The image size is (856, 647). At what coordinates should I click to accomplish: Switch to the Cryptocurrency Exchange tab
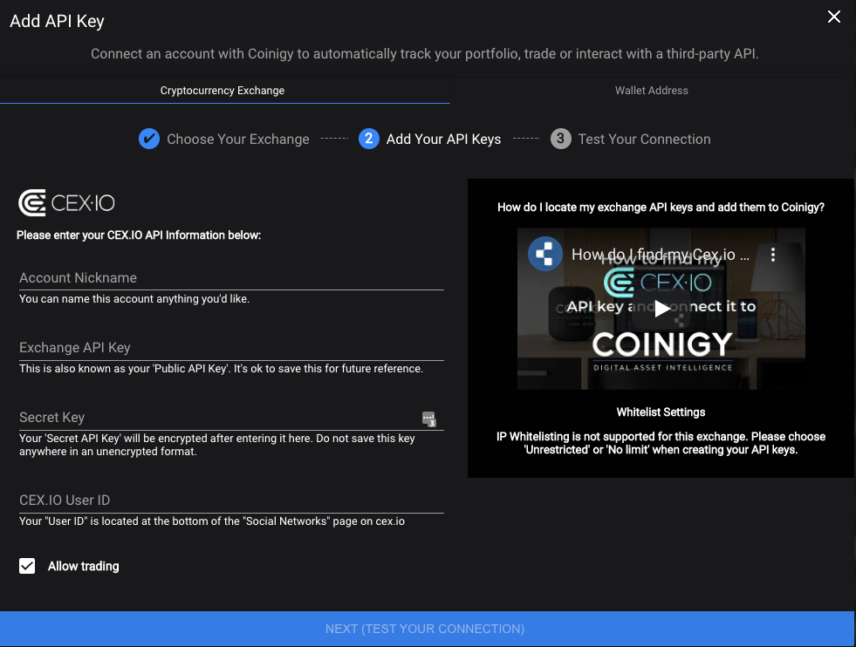[224, 91]
